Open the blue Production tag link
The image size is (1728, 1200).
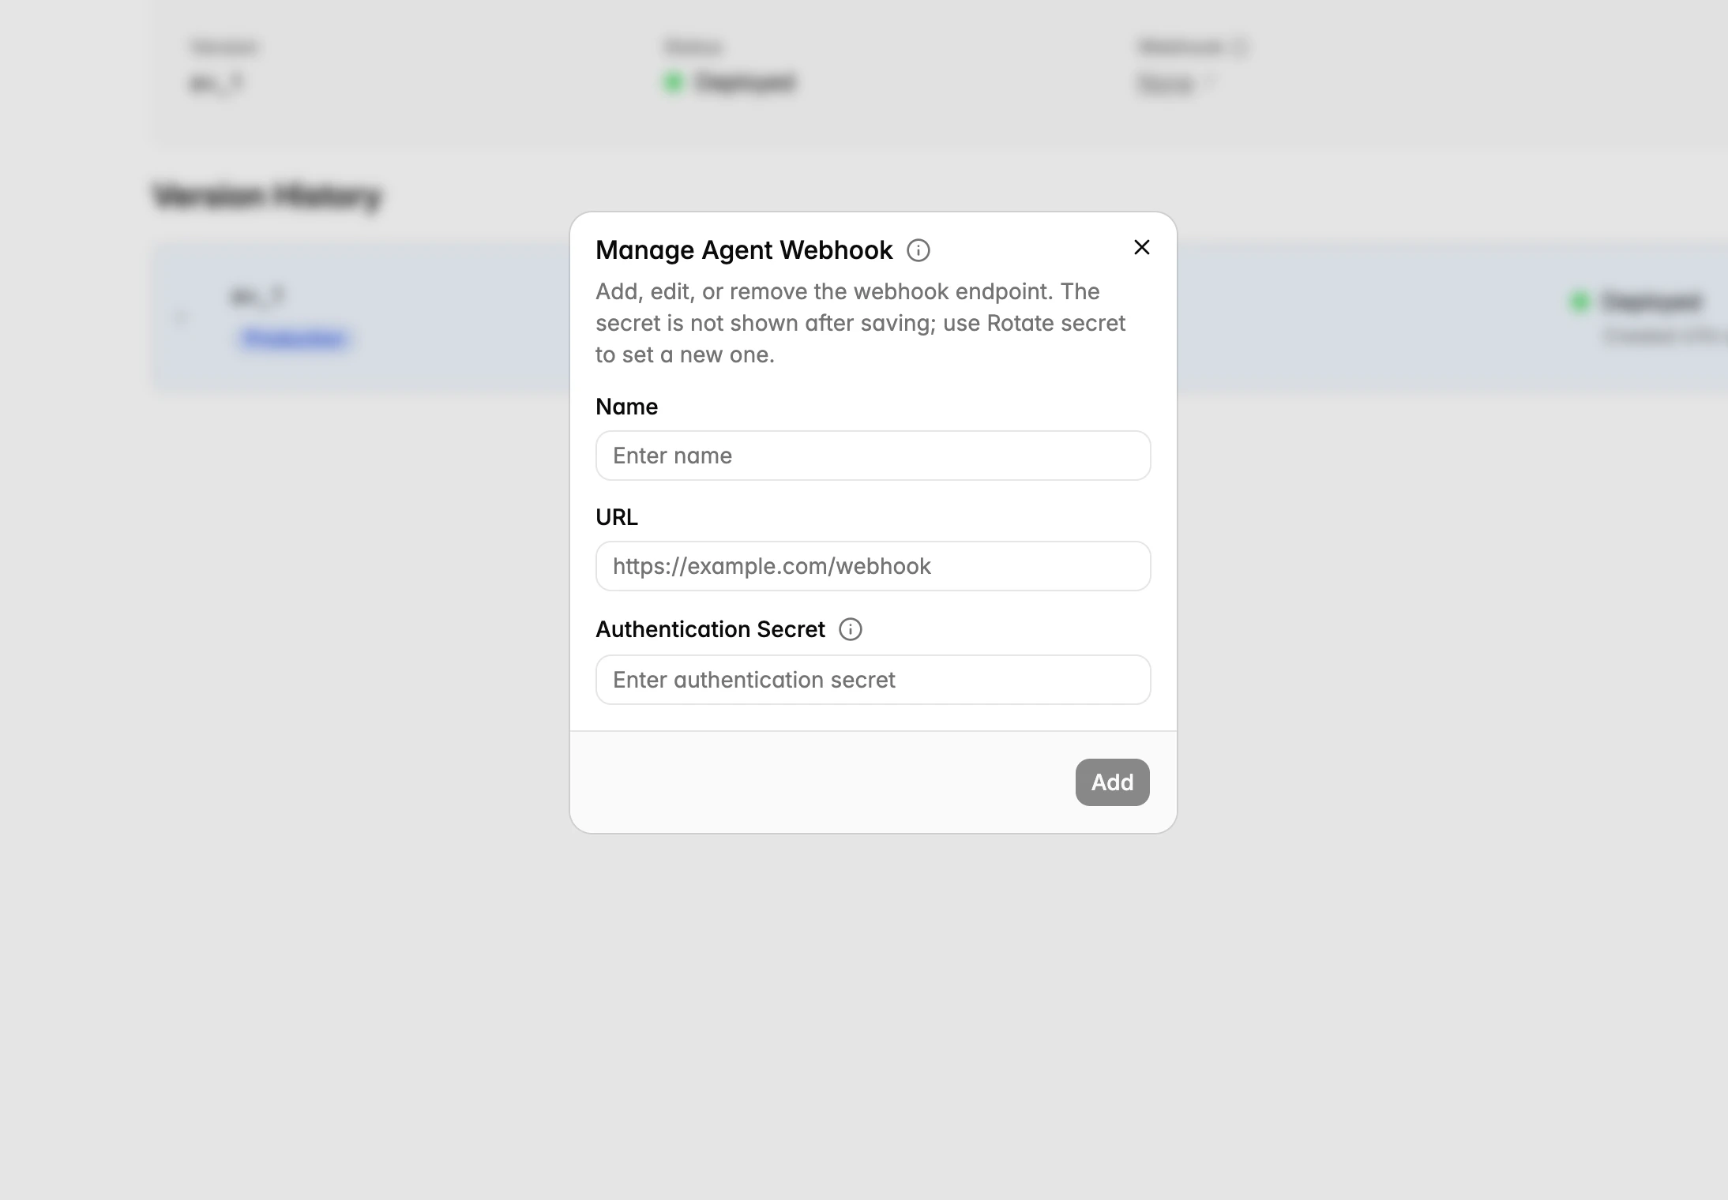(293, 338)
